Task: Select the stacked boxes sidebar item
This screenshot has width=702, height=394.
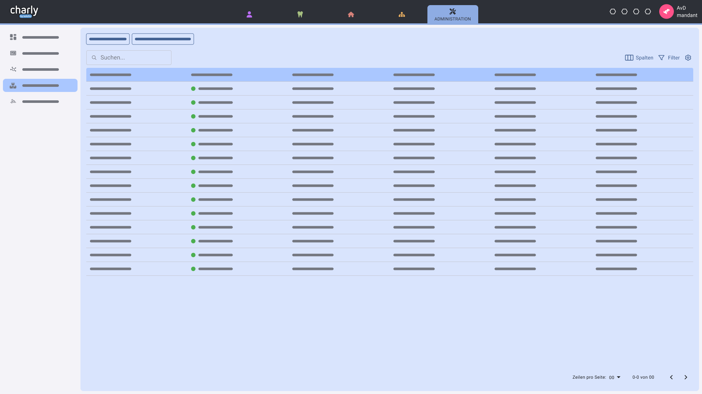Action: point(40,85)
